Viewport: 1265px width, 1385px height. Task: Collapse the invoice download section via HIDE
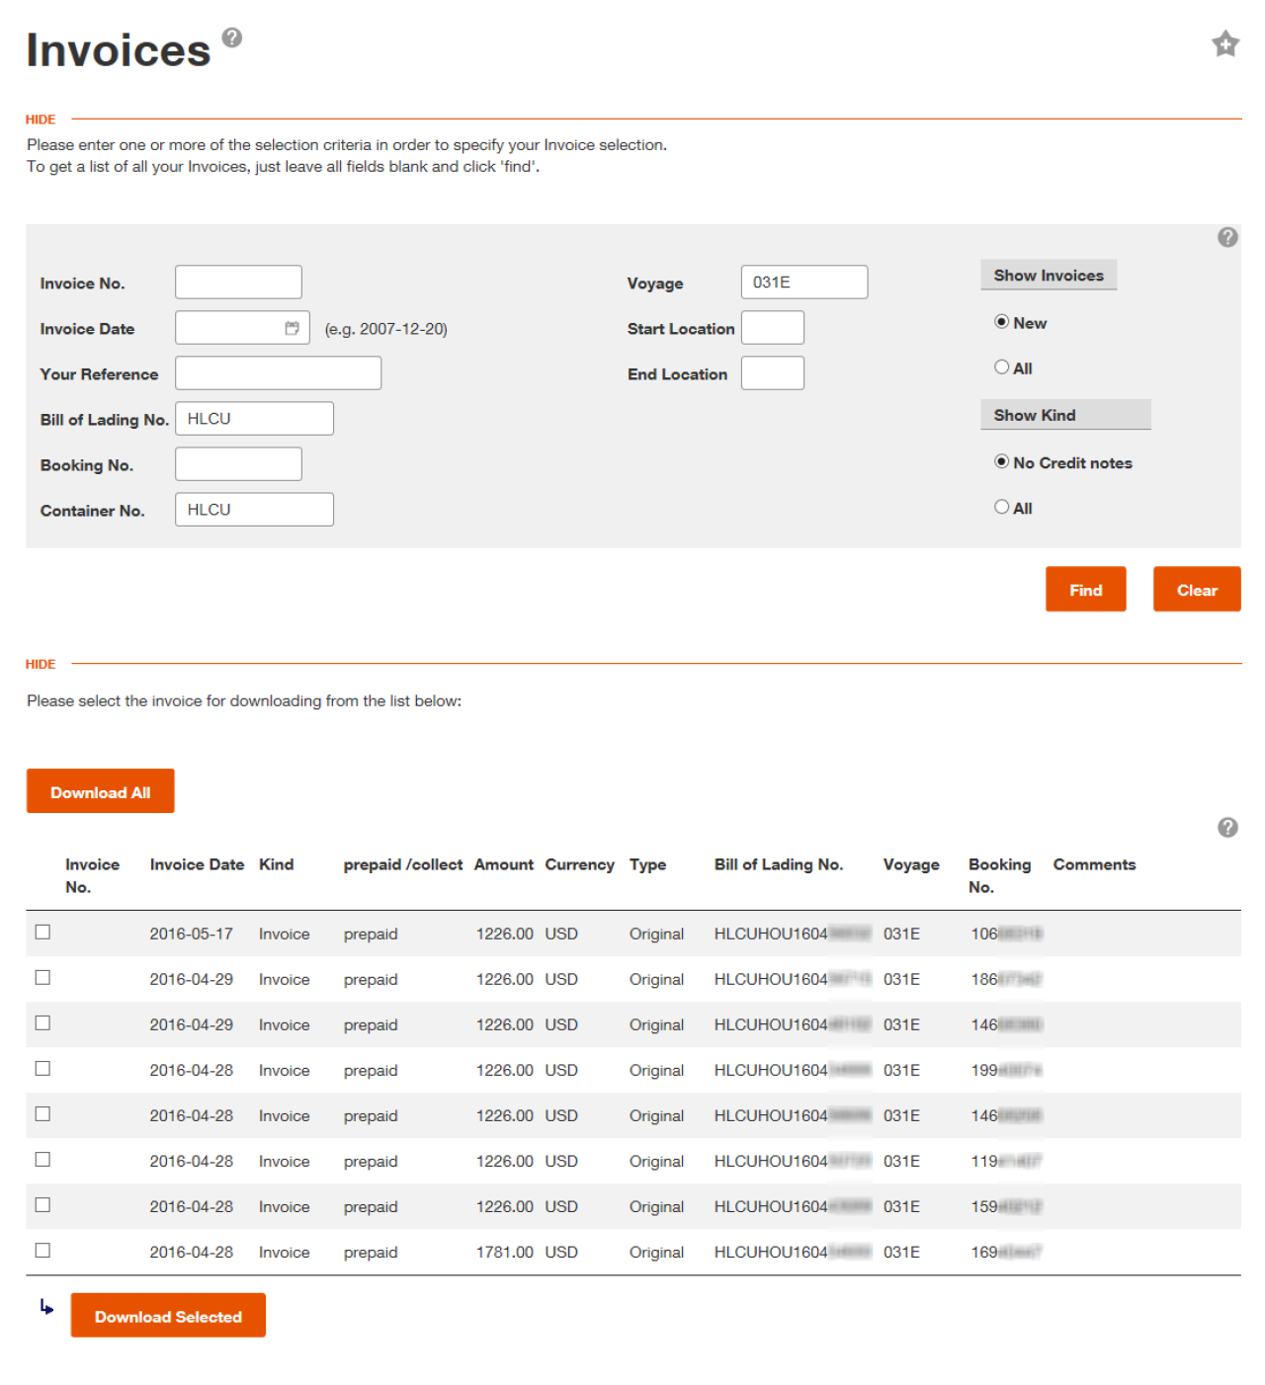(40, 663)
